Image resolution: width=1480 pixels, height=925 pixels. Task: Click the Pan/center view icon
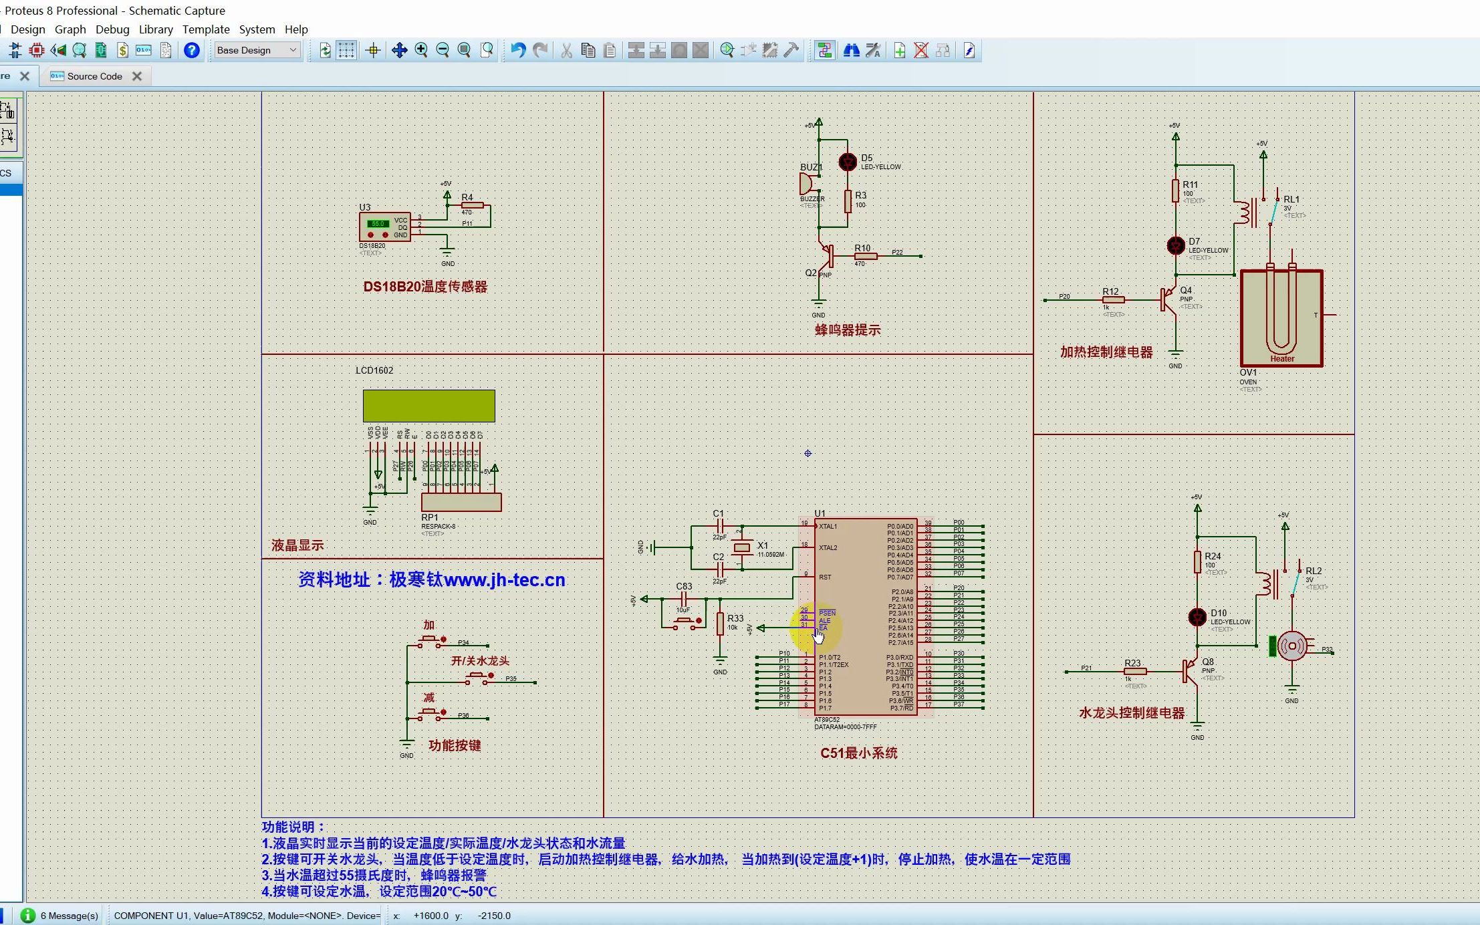point(398,49)
